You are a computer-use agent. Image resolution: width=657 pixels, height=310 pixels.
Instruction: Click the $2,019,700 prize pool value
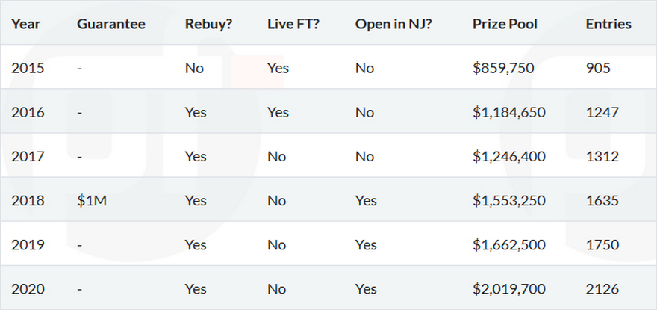coord(509,289)
